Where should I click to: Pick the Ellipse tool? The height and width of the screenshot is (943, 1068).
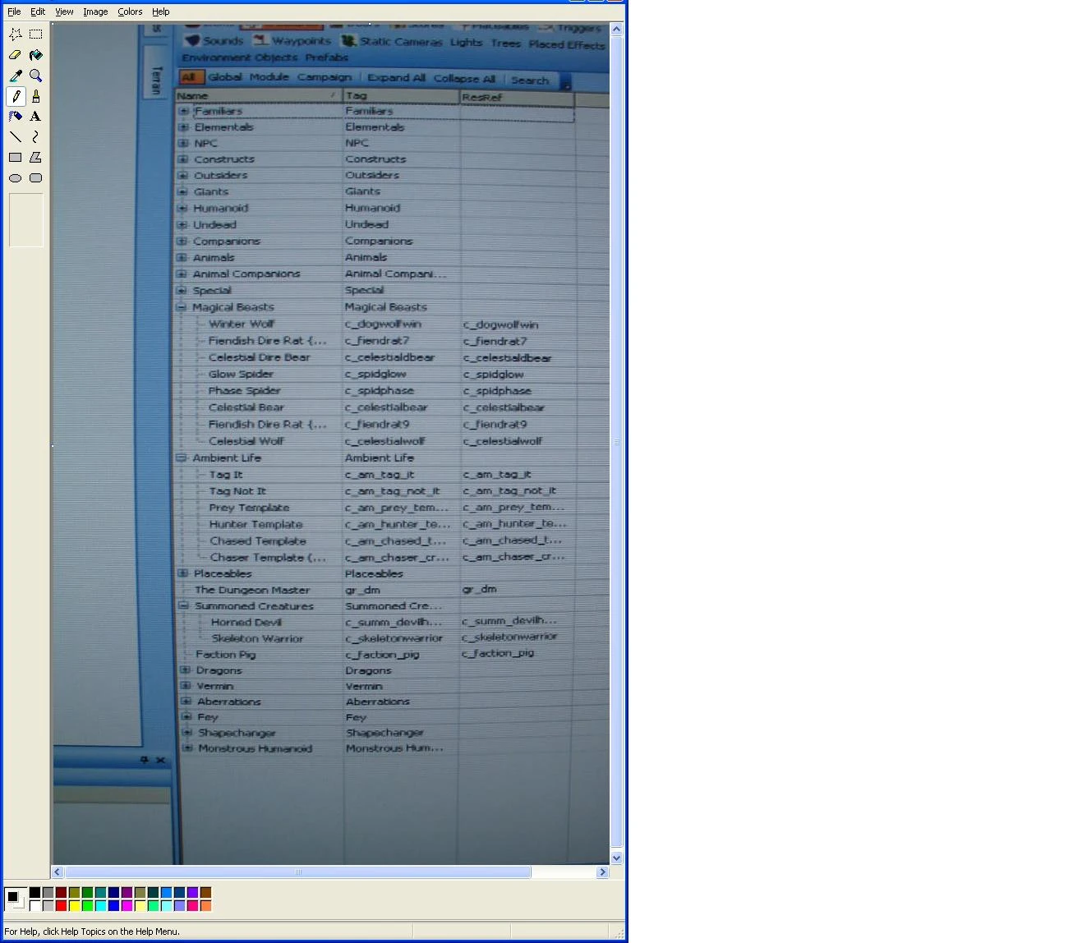point(16,178)
